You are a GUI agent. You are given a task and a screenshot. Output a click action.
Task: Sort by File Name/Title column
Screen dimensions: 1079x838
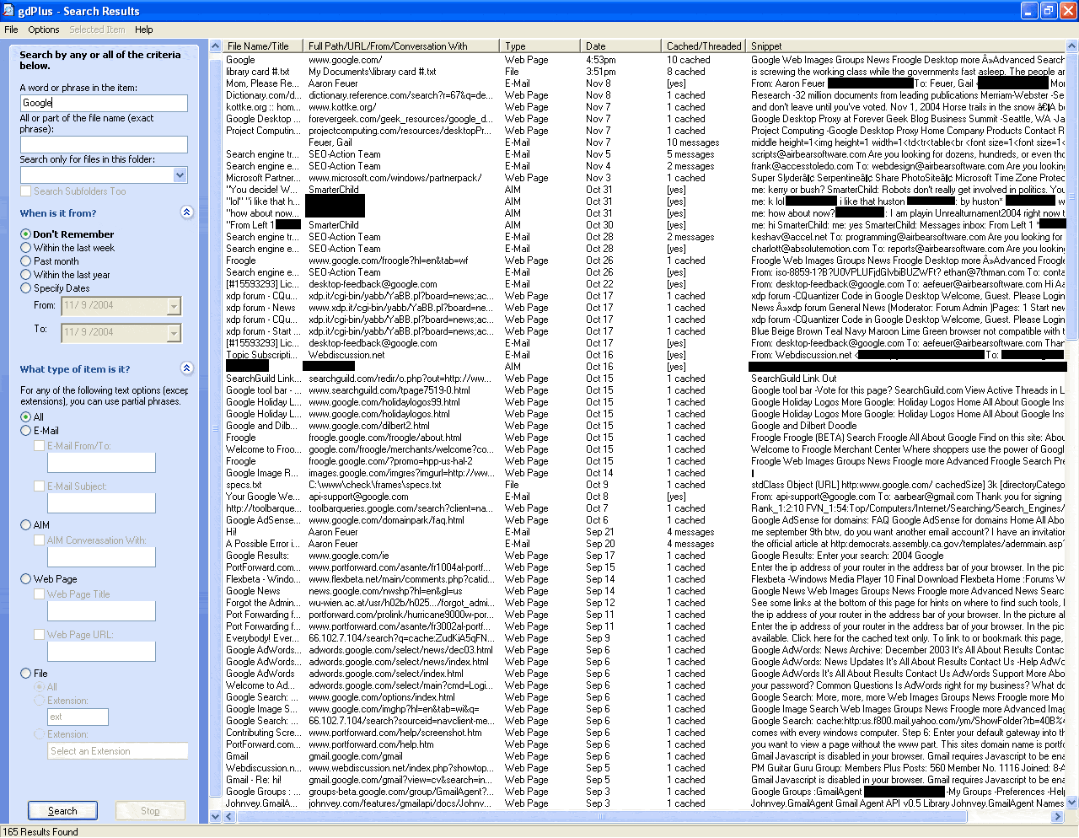point(263,46)
